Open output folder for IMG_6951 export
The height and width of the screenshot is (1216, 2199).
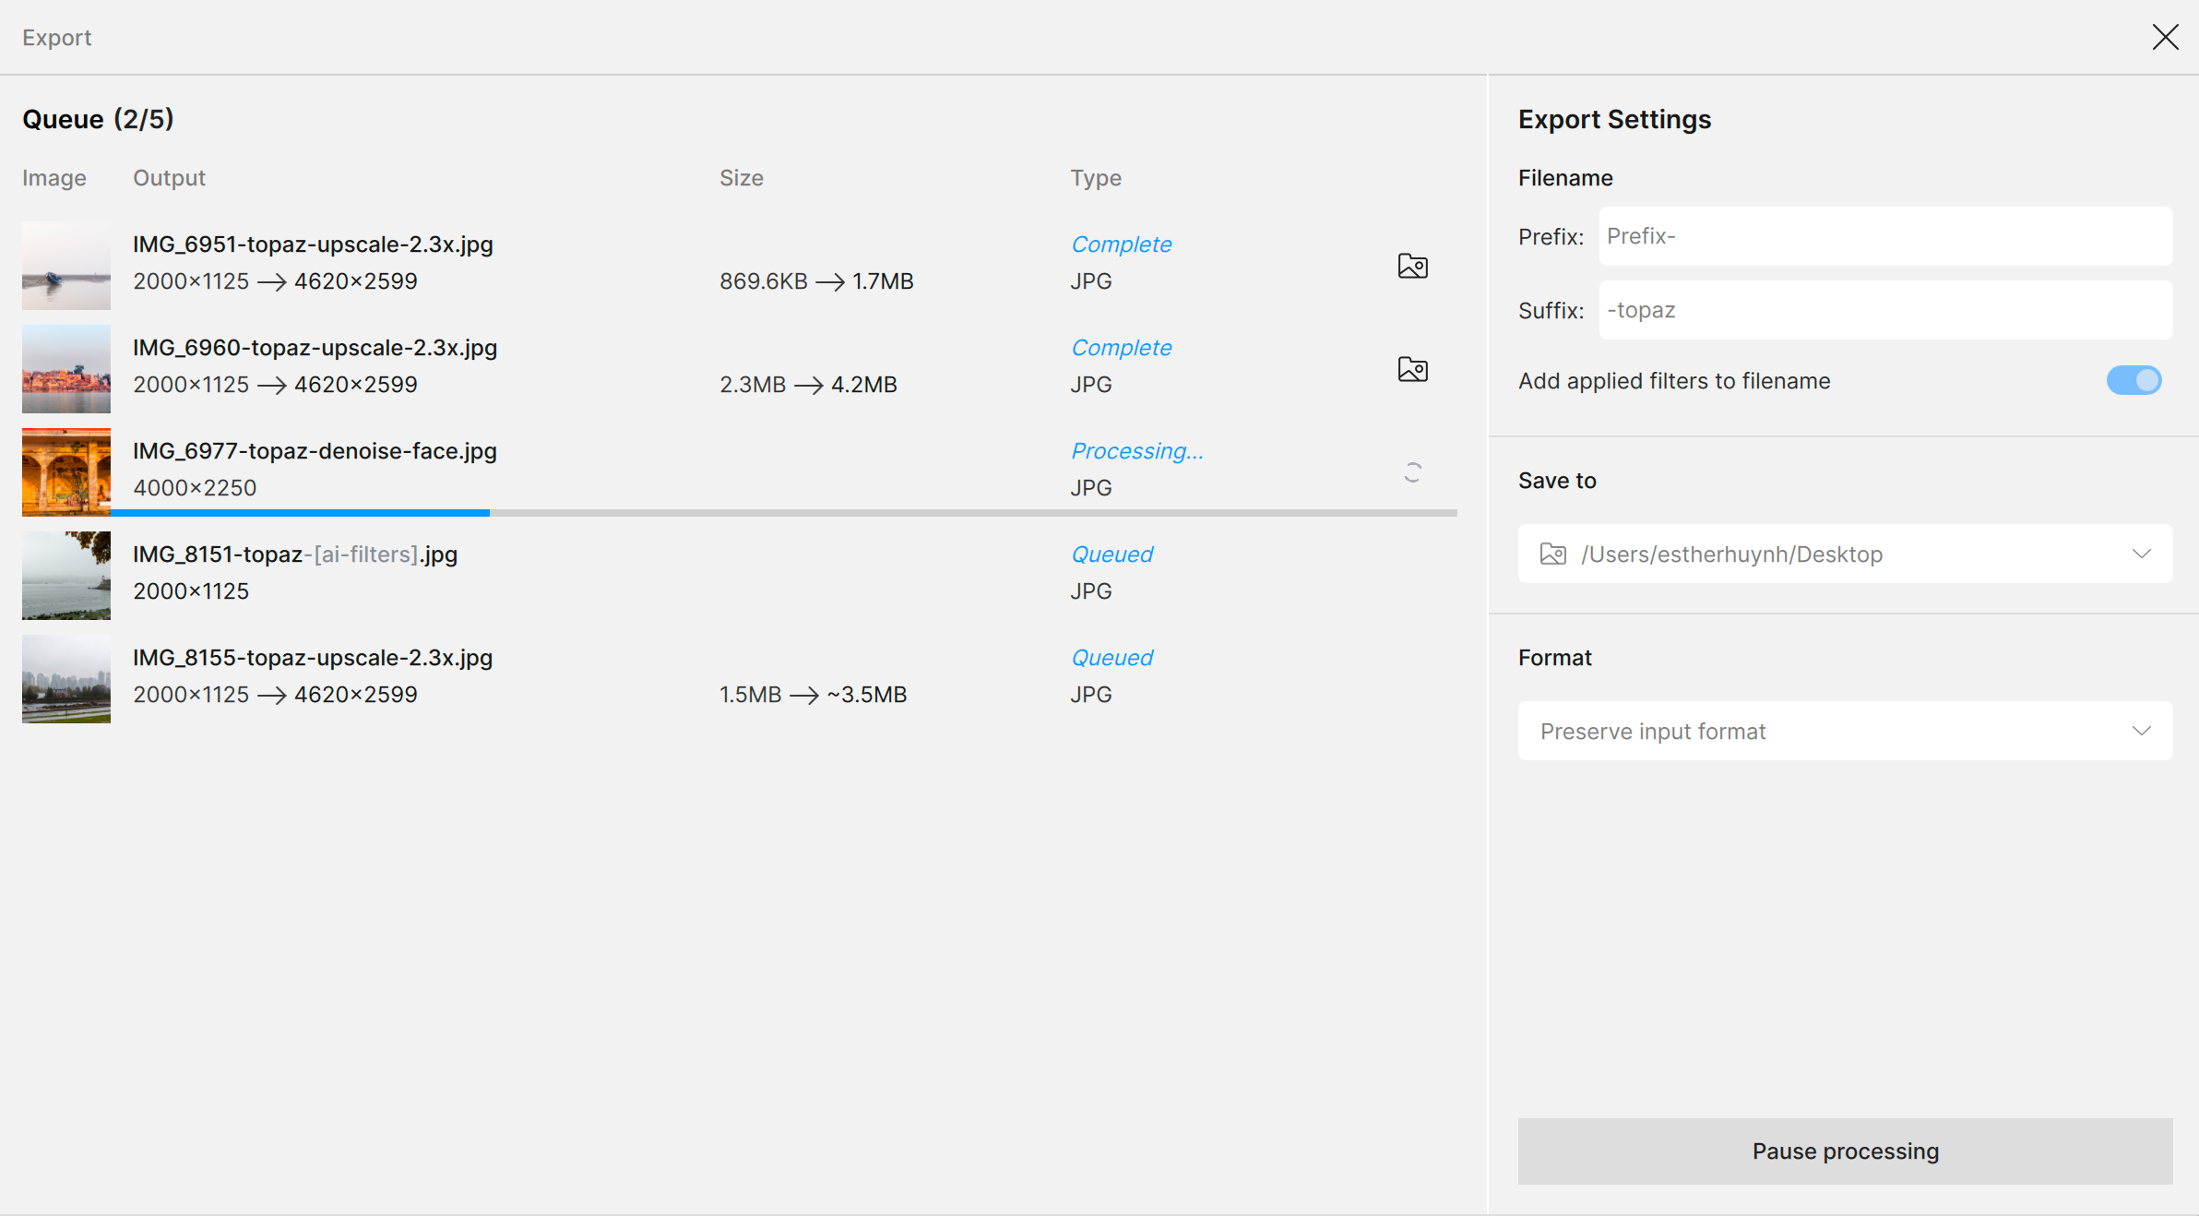1412,267
